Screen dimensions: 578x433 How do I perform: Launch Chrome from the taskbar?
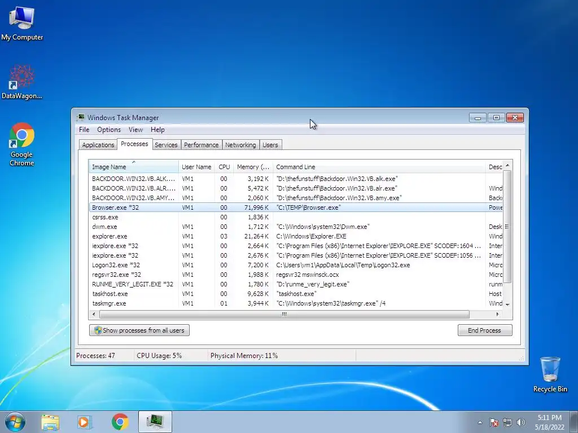tap(120, 422)
